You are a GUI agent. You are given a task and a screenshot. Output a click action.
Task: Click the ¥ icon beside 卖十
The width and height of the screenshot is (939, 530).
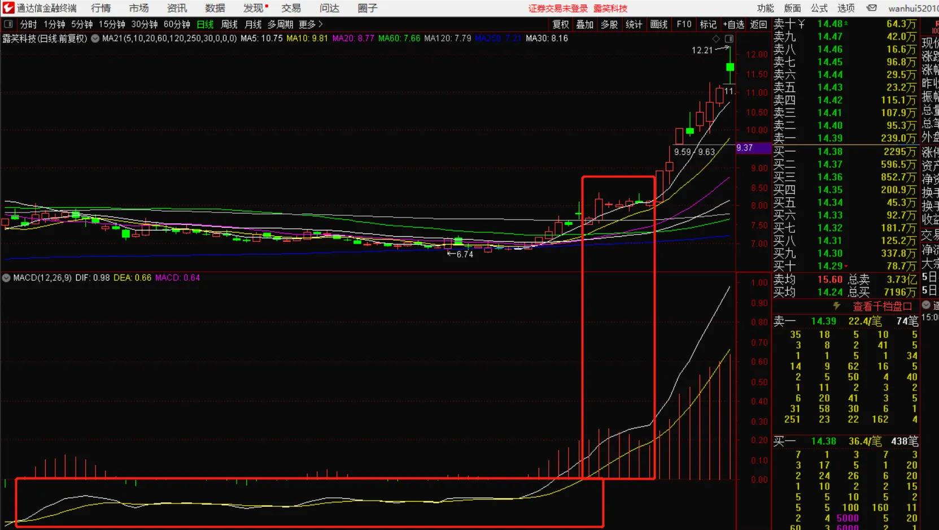click(802, 24)
